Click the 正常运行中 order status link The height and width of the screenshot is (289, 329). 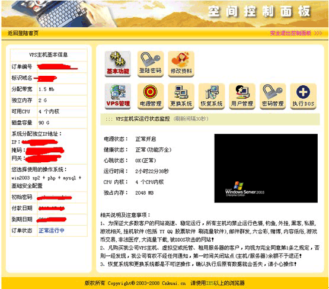[x=52, y=230]
